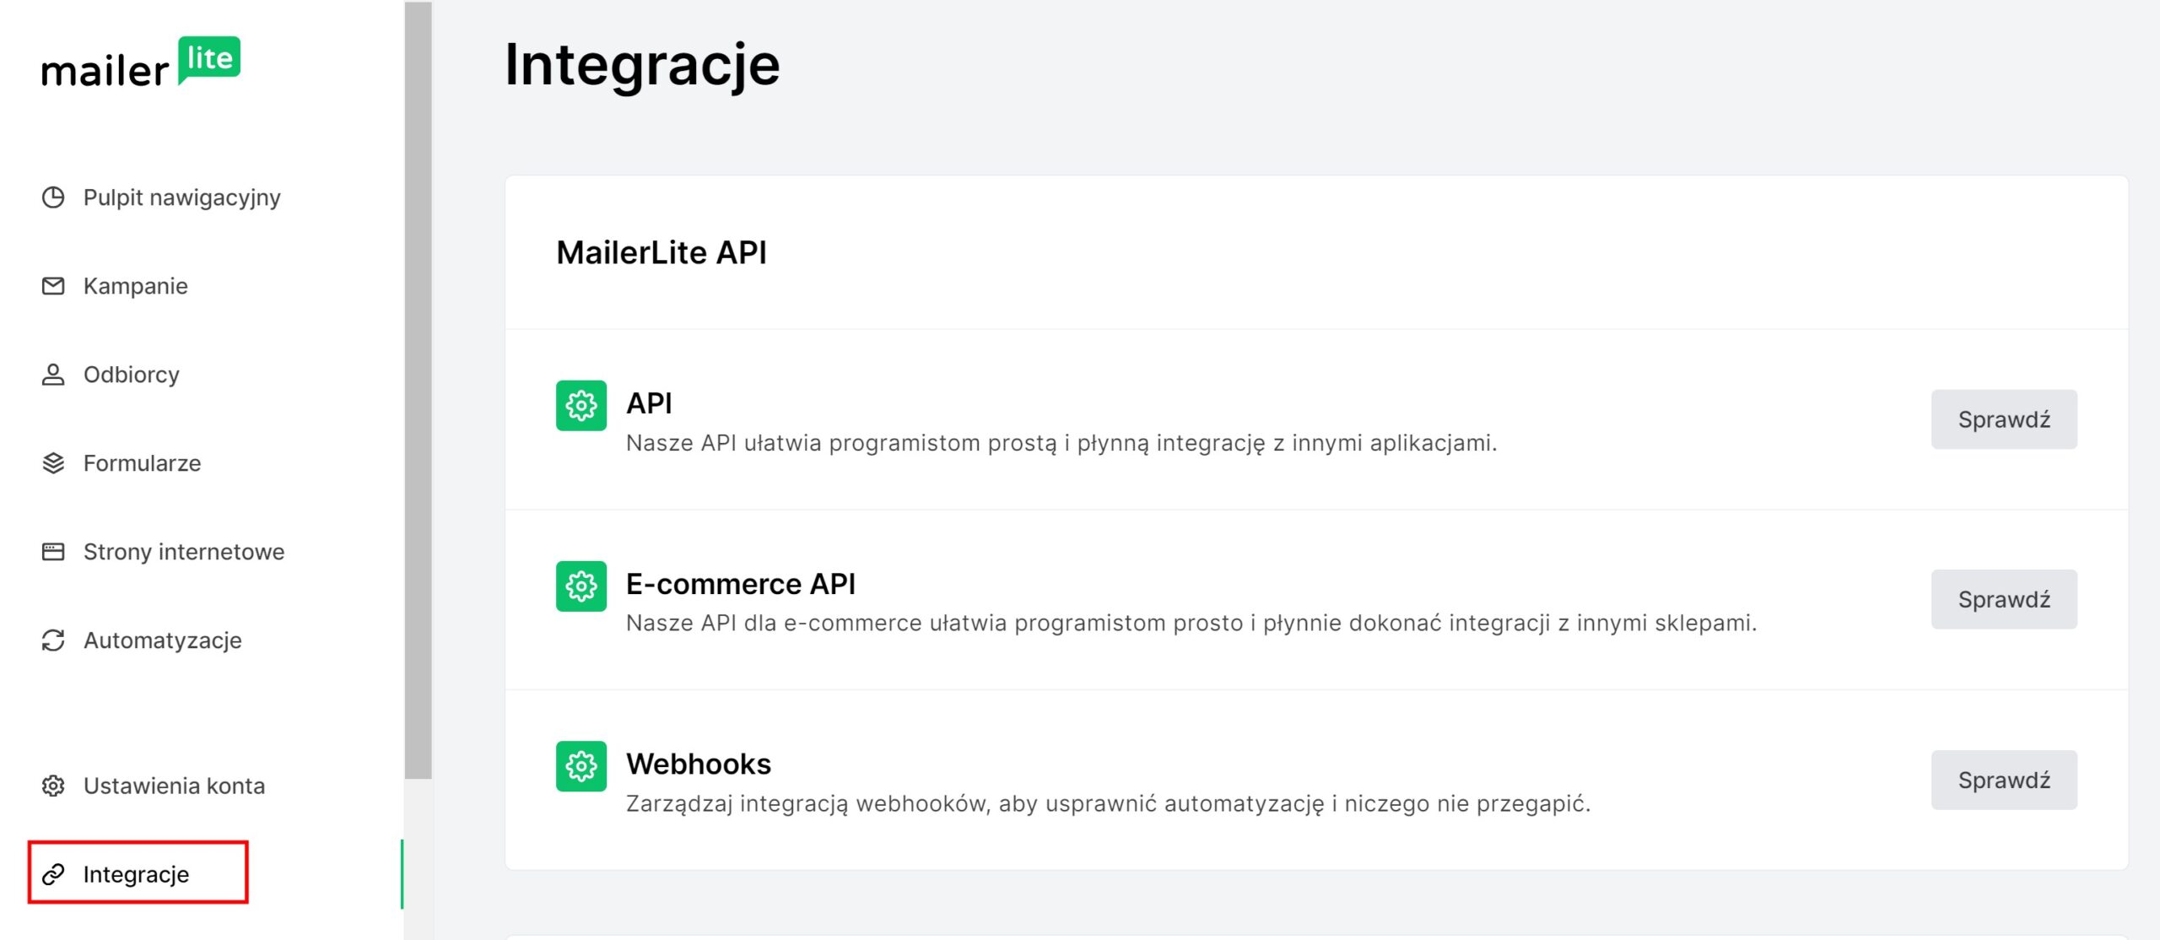Viewport: 2160px width, 940px height.
Task: Click the Pulpit nawigacyjny clock icon
Action: coord(53,197)
